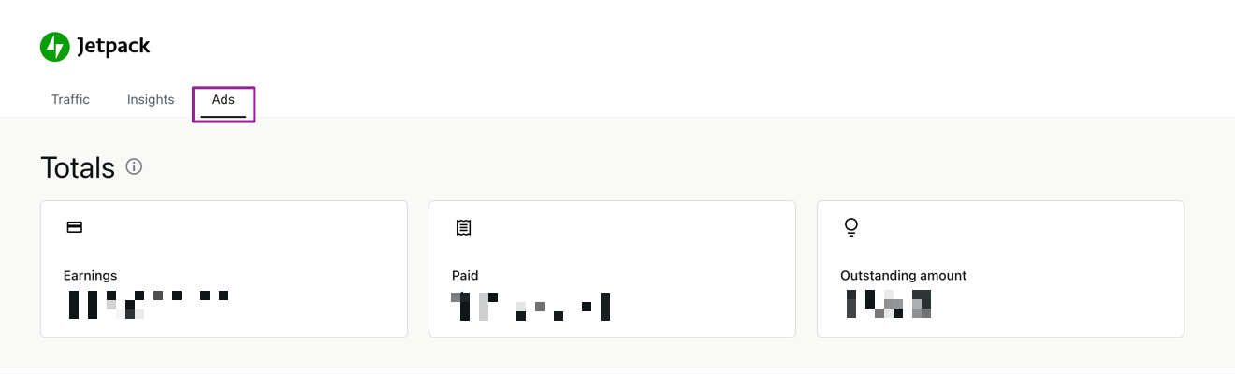
Task: Click the pixelated Earnings value
Action: coord(148,305)
